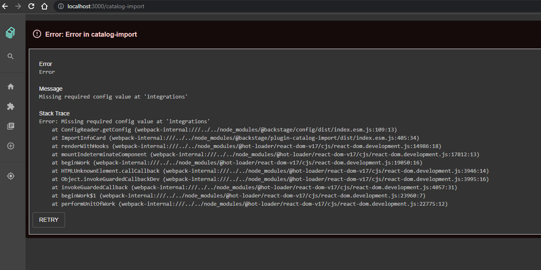The width and height of the screenshot is (541, 270).
Task: Click the Create plus-circle icon
Action: click(x=10, y=146)
